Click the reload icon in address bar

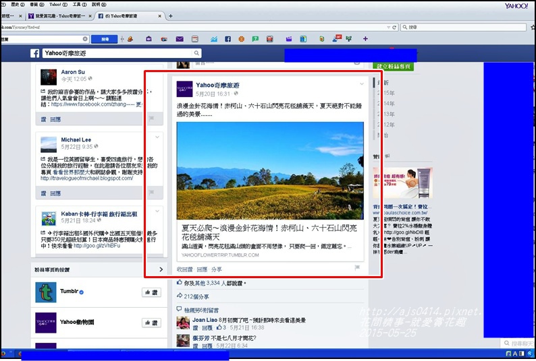point(394,27)
